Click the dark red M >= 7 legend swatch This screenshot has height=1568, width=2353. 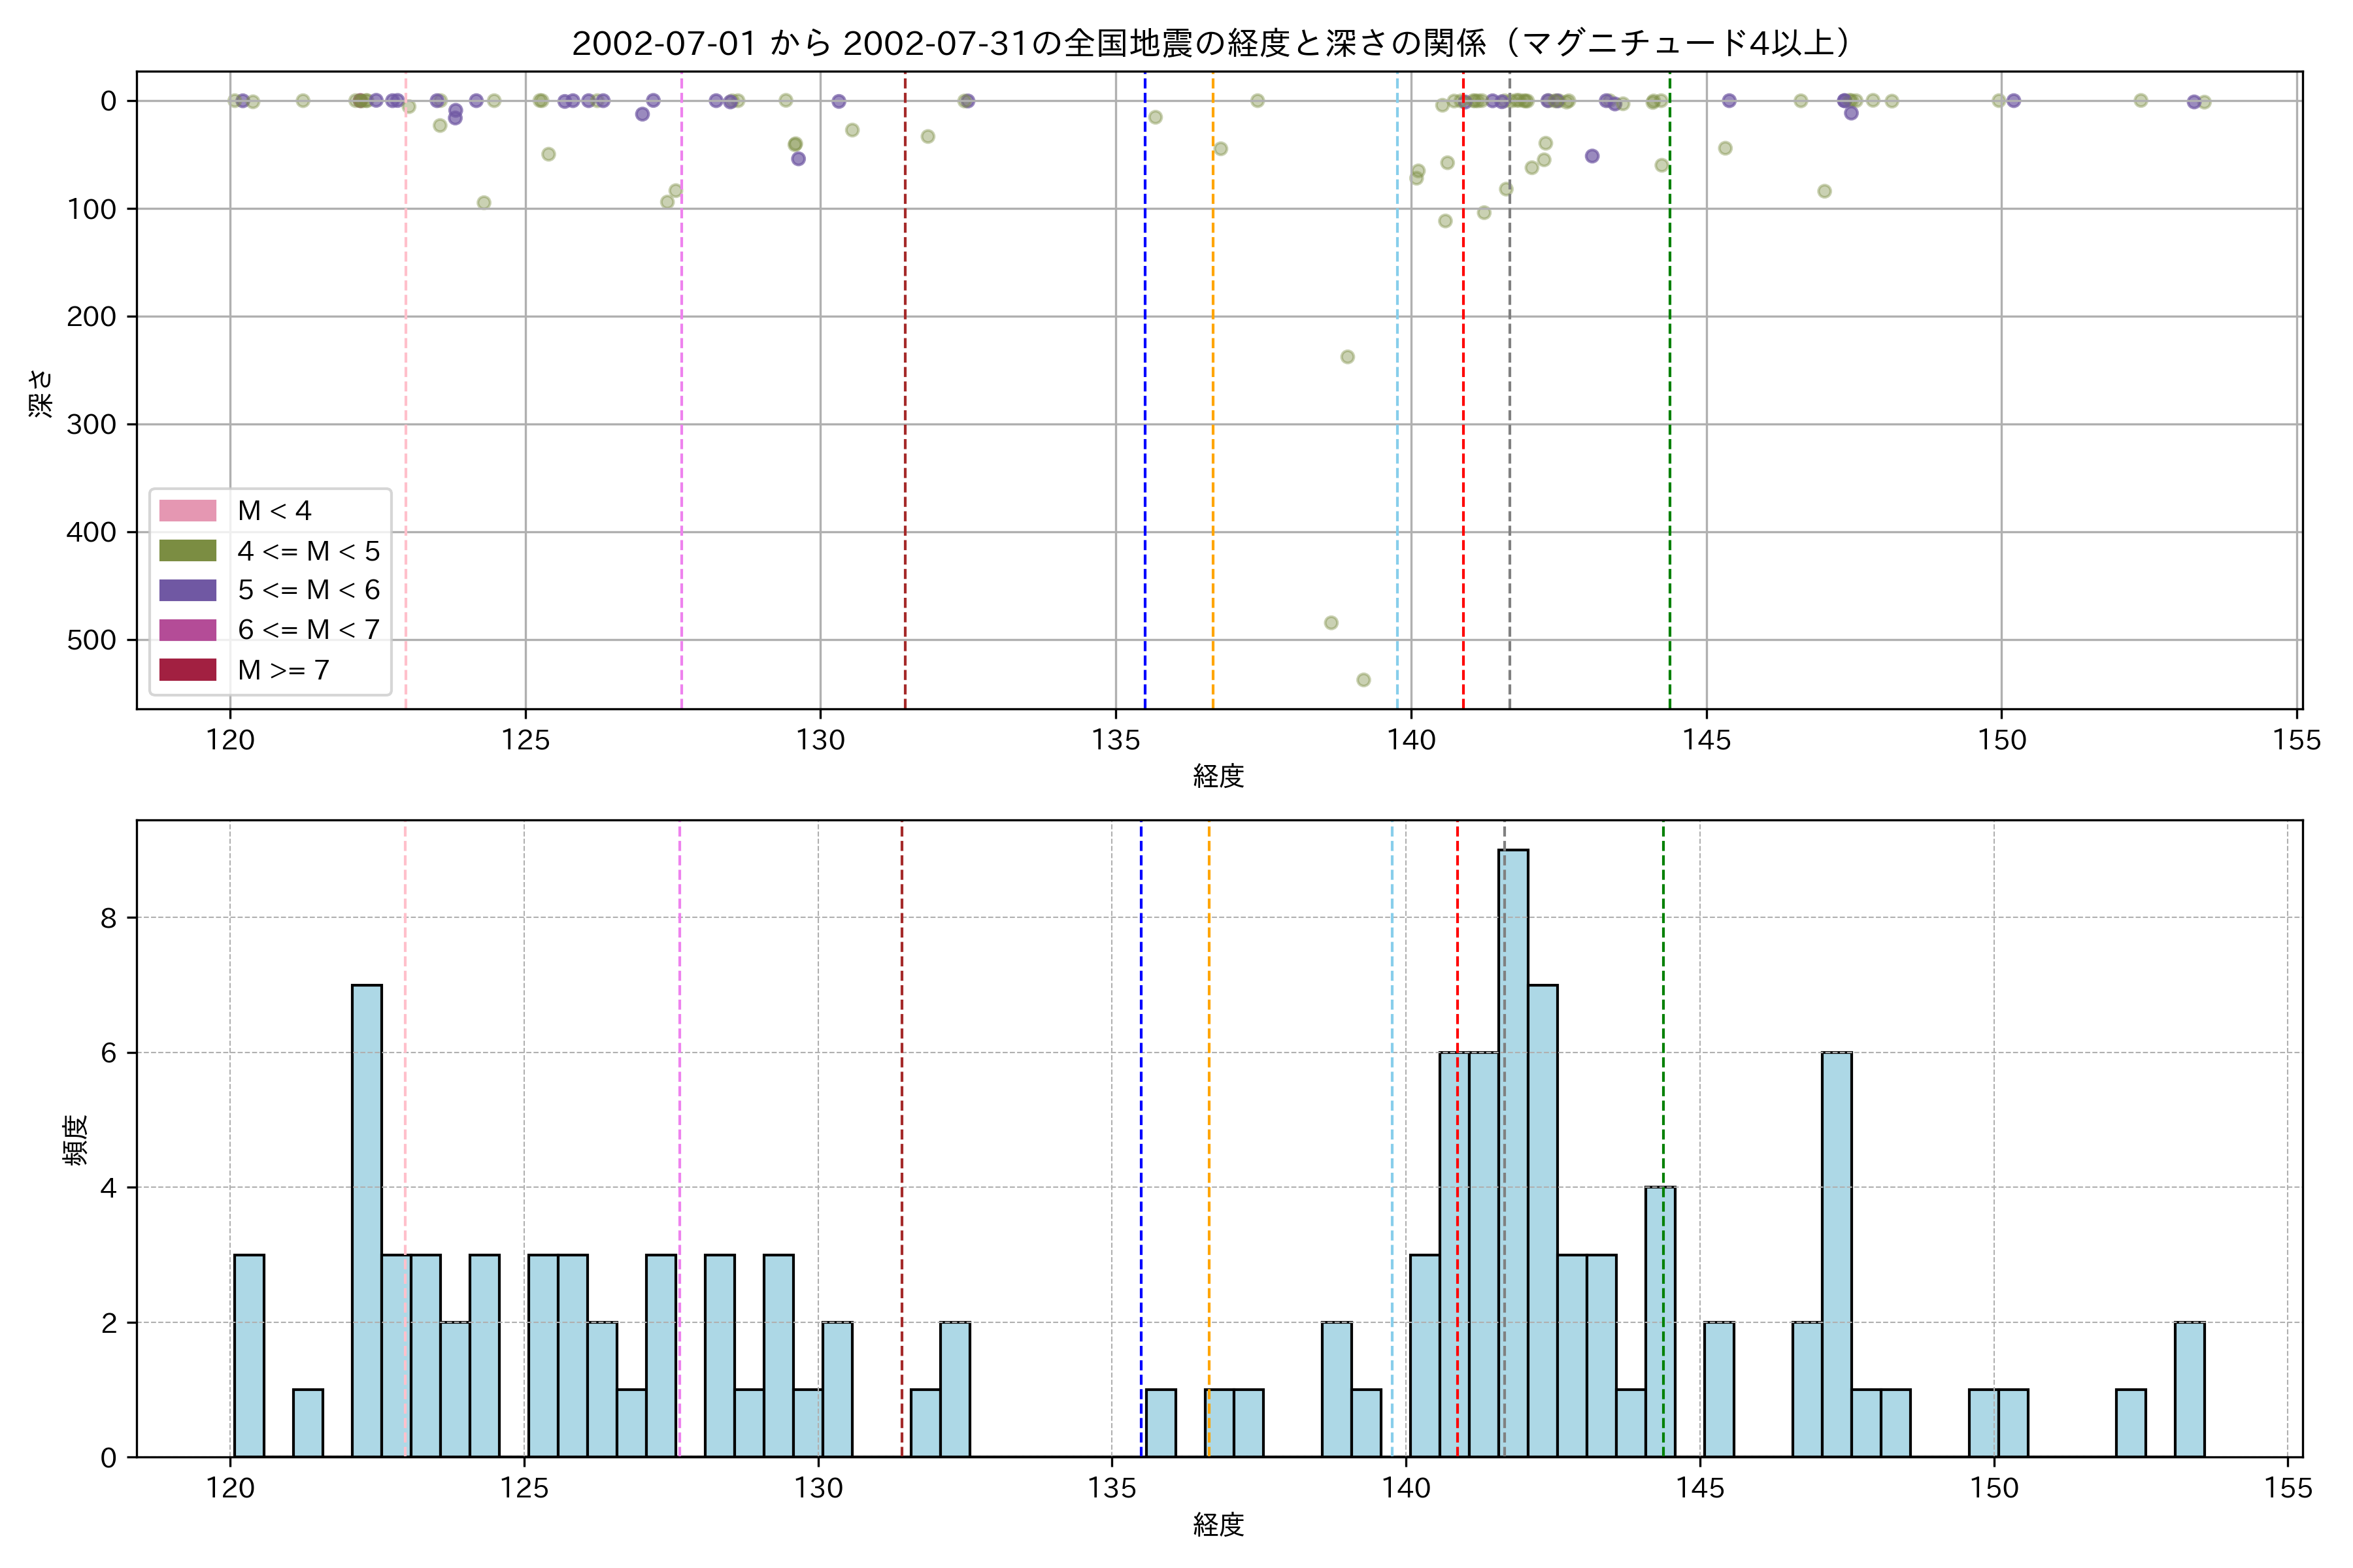point(187,670)
